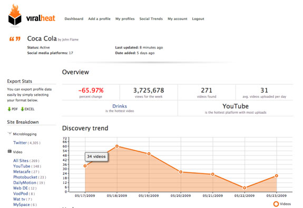Download stats via PDF arrow icon
Image resolution: width=303 pixels, height=208 pixels.
pyautogui.click(x=9, y=109)
